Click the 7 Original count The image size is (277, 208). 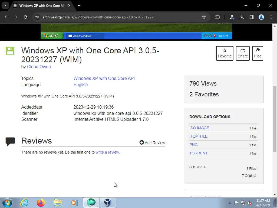[x=249, y=175]
